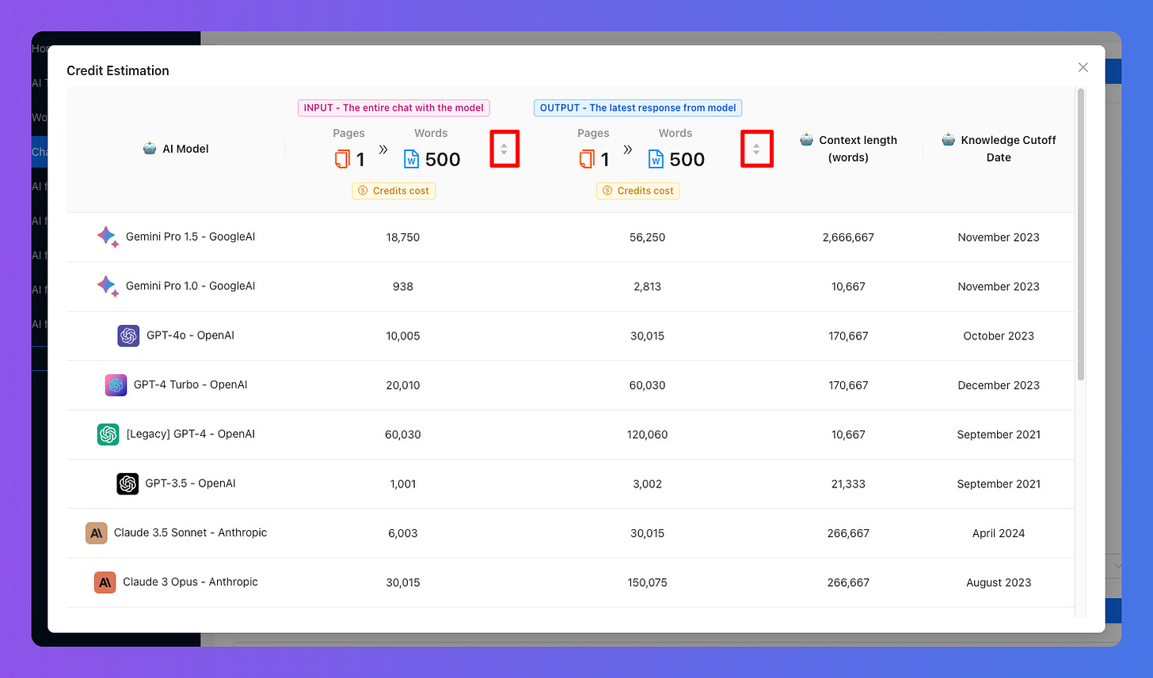Click the 2,813 output cost cell
The width and height of the screenshot is (1153, 678).
click(649, 286)
